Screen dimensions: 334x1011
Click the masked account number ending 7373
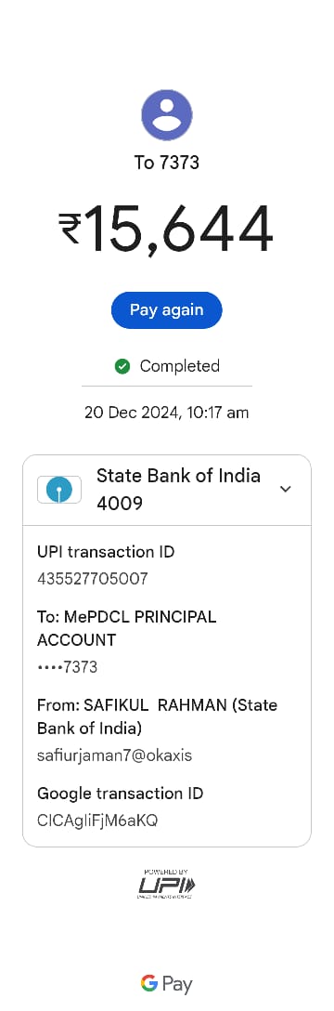click(x=68, y=666)
